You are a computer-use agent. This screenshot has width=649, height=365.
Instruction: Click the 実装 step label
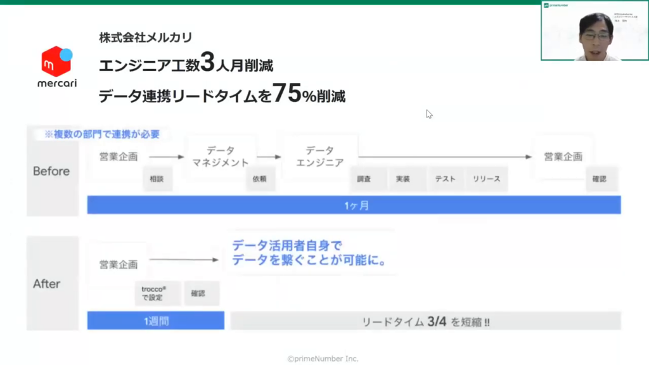(402, 179)
